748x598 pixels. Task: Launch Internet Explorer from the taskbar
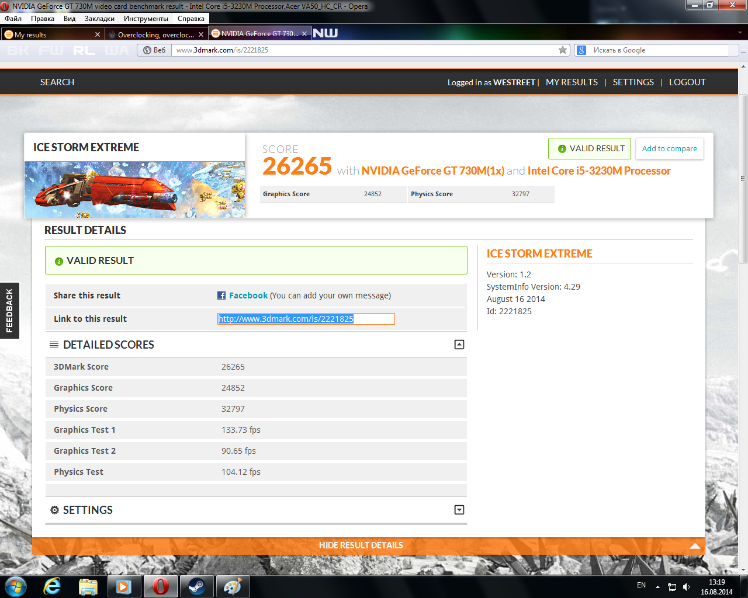tap(53, 586)
